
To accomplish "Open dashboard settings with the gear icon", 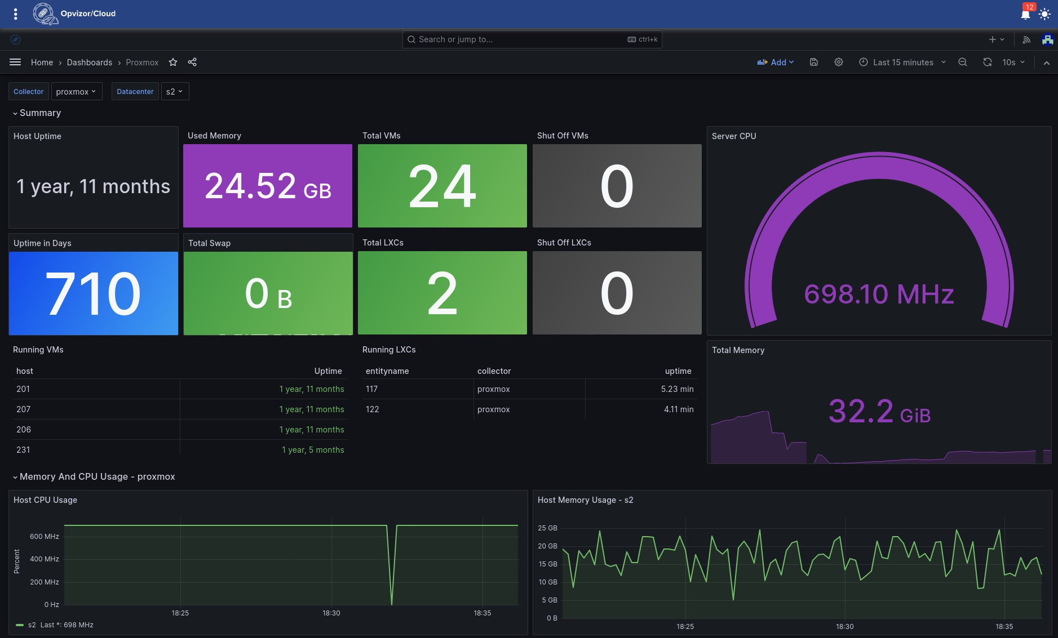I will coord(839,62).
